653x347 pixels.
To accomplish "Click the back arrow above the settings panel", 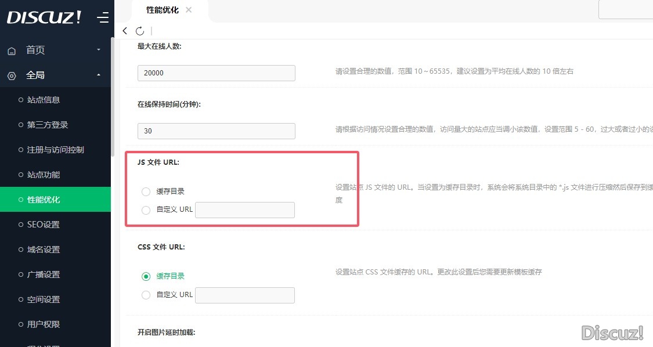I will click(x=125, y=31).
